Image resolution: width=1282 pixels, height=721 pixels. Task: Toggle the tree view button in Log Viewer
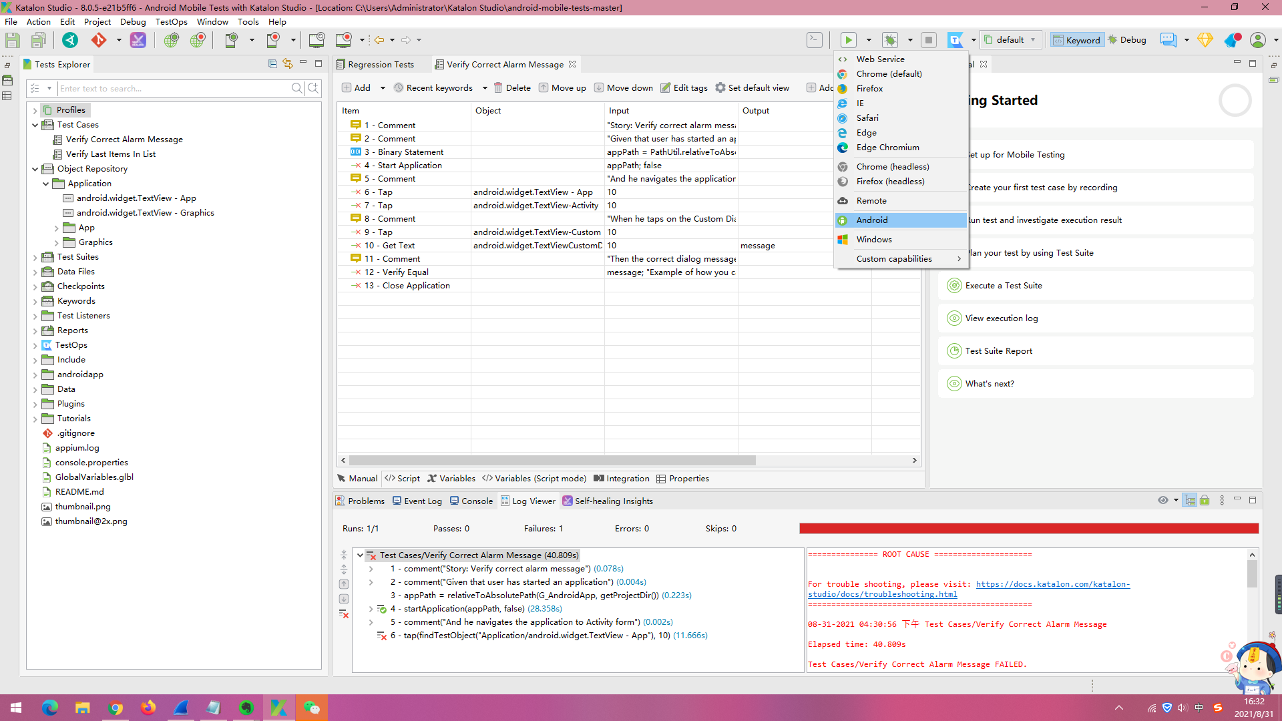point(1190,501)
